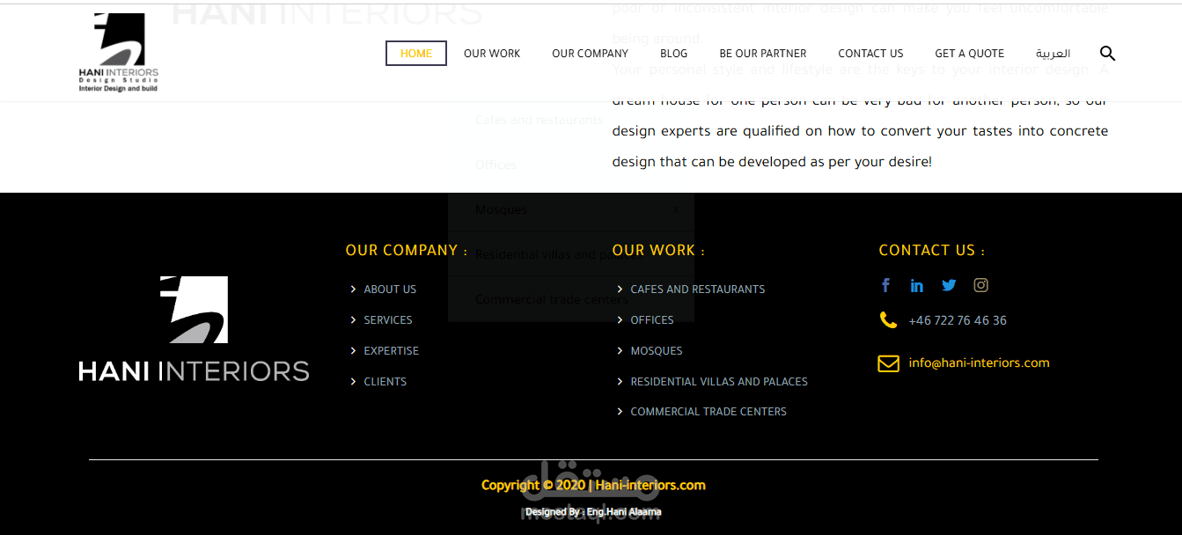Open GET A QUOTE page

(x=969, y=54)
